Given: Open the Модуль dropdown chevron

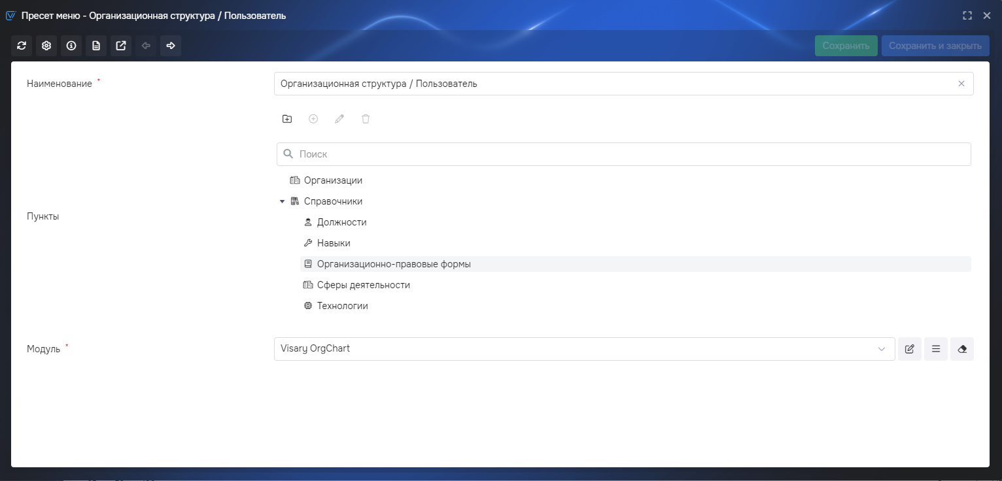Looking at the screenshot, I should click(x=882, y=349).
